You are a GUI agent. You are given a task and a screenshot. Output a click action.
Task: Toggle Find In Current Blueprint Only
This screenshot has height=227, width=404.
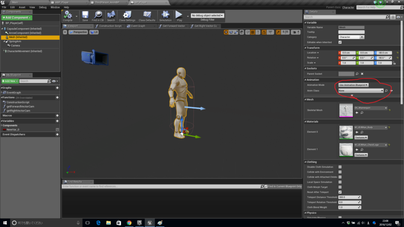(266, 186)
